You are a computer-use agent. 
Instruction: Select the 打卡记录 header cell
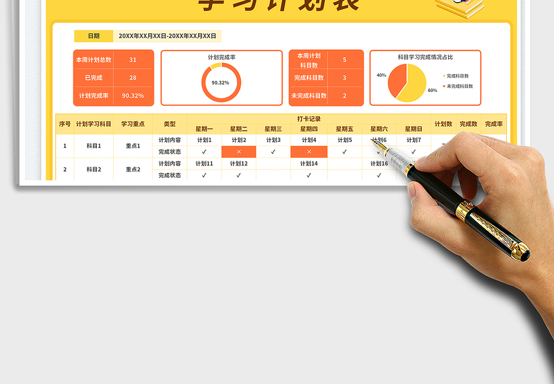click(x=309, y=118)
